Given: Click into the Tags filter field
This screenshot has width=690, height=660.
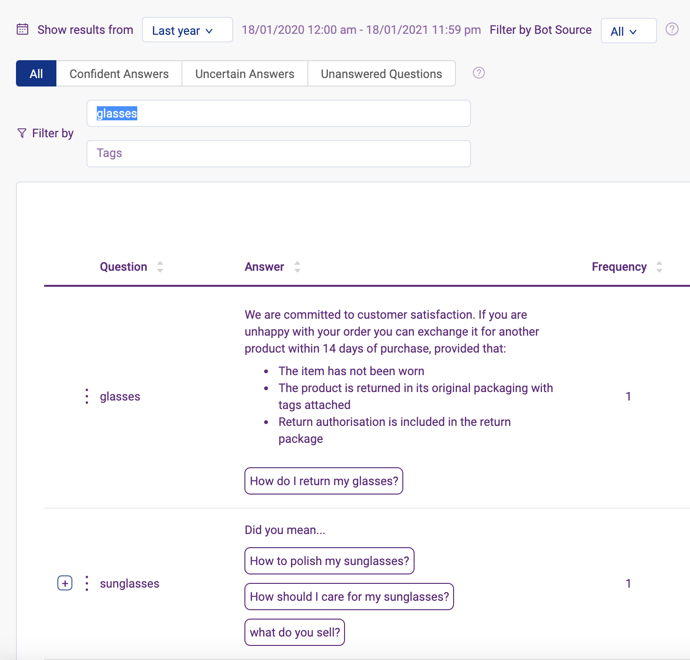Looking at the screenshot, I should point(279,154).
